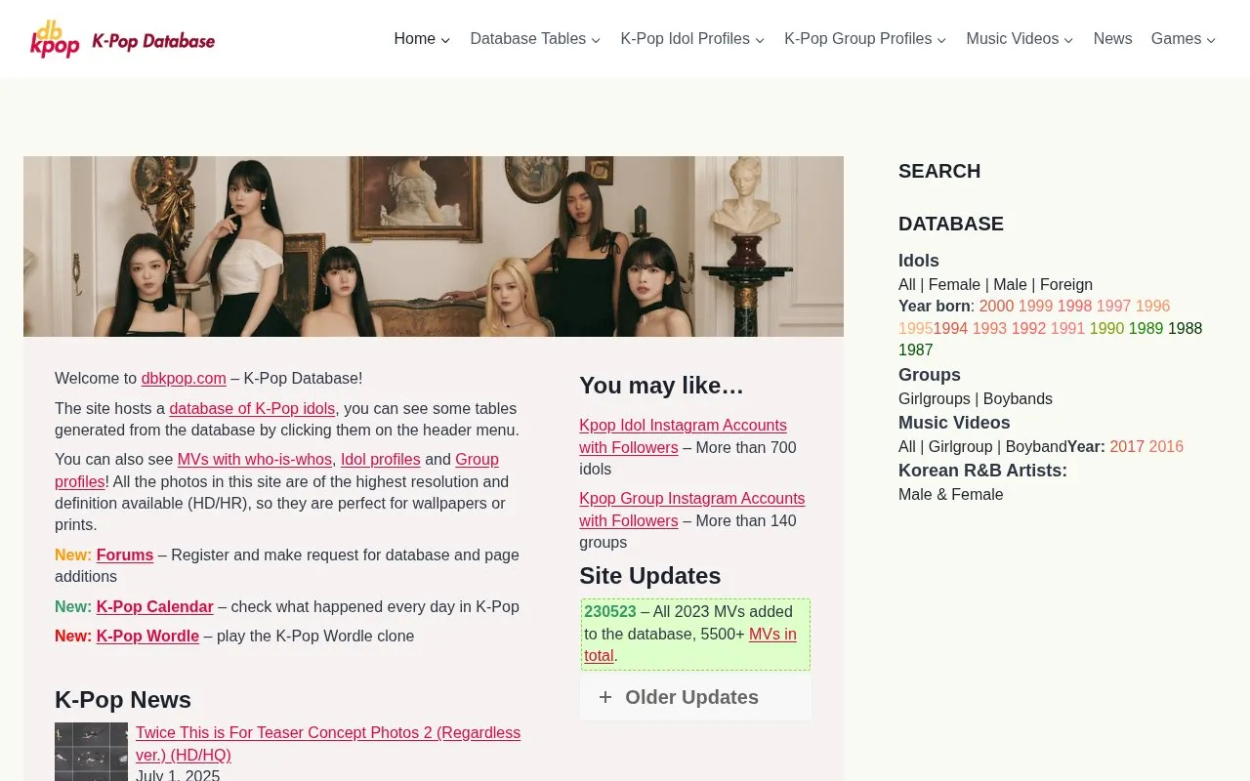Open the K-Pop Calendar link
The height and width of the screenshot is (781, 1250).
coord(154,606)
